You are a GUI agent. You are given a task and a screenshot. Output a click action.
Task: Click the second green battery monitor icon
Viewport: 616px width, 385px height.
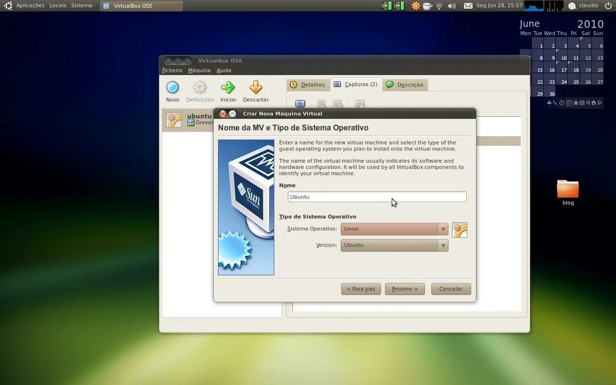[399, 6]
